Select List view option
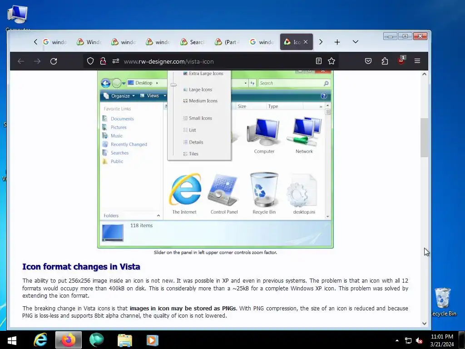Image resolution: width=465 pixels, height=349 pixels. [x=190, y=130]
